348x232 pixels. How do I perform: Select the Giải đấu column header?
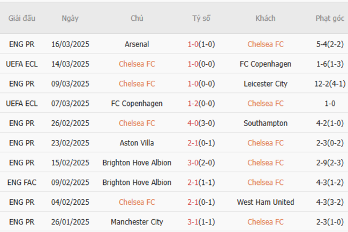[22, 18]
